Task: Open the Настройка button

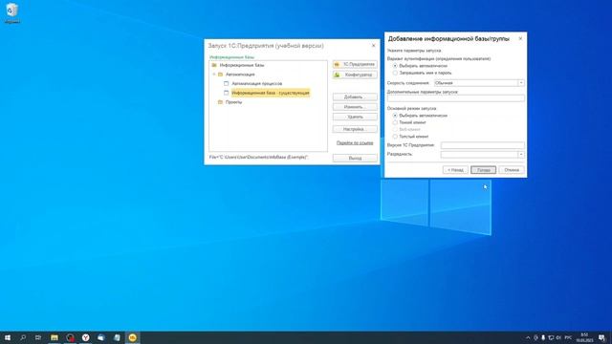Action: [x=355, y=129]
